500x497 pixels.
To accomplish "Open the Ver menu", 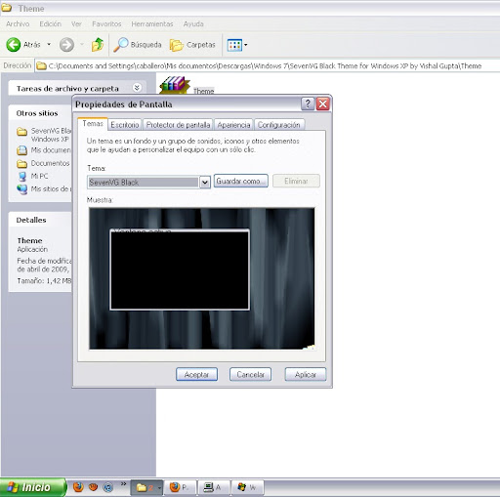I will pyautogui.click(x=76, y=23).
